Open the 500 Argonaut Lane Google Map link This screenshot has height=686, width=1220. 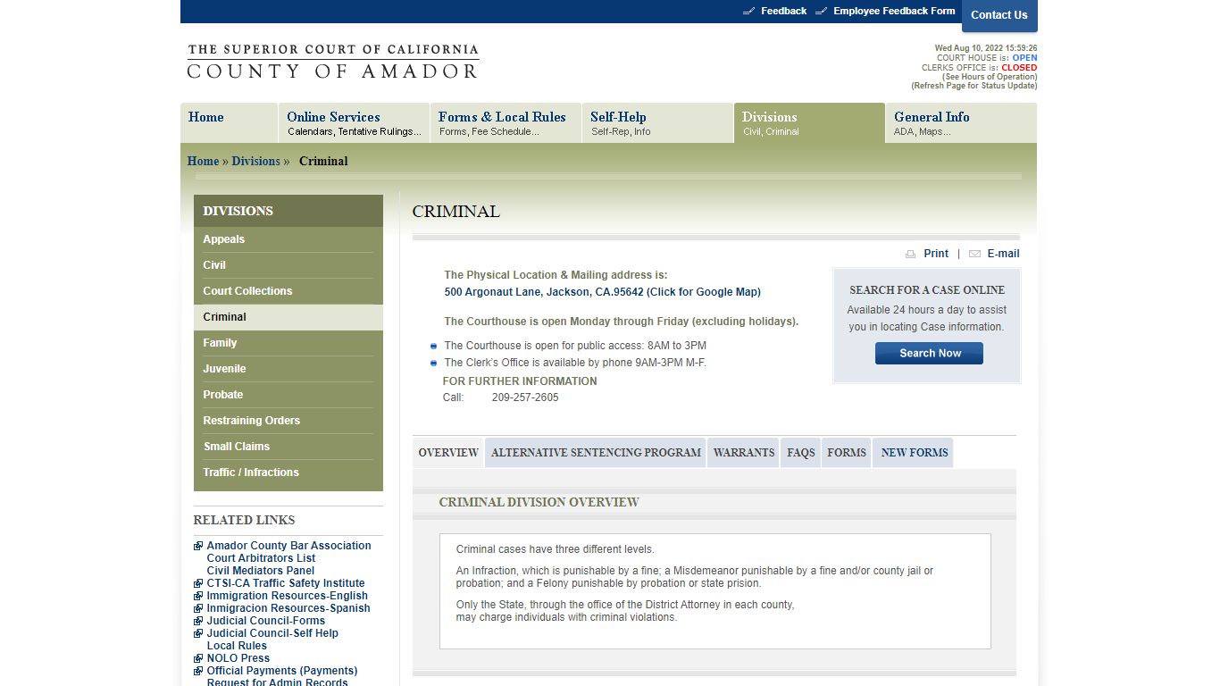tap(603, 292)
